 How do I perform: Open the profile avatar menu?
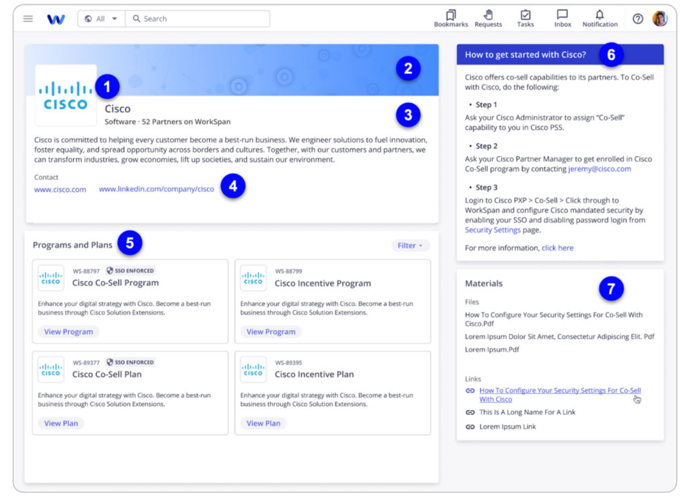coord(661,18)
